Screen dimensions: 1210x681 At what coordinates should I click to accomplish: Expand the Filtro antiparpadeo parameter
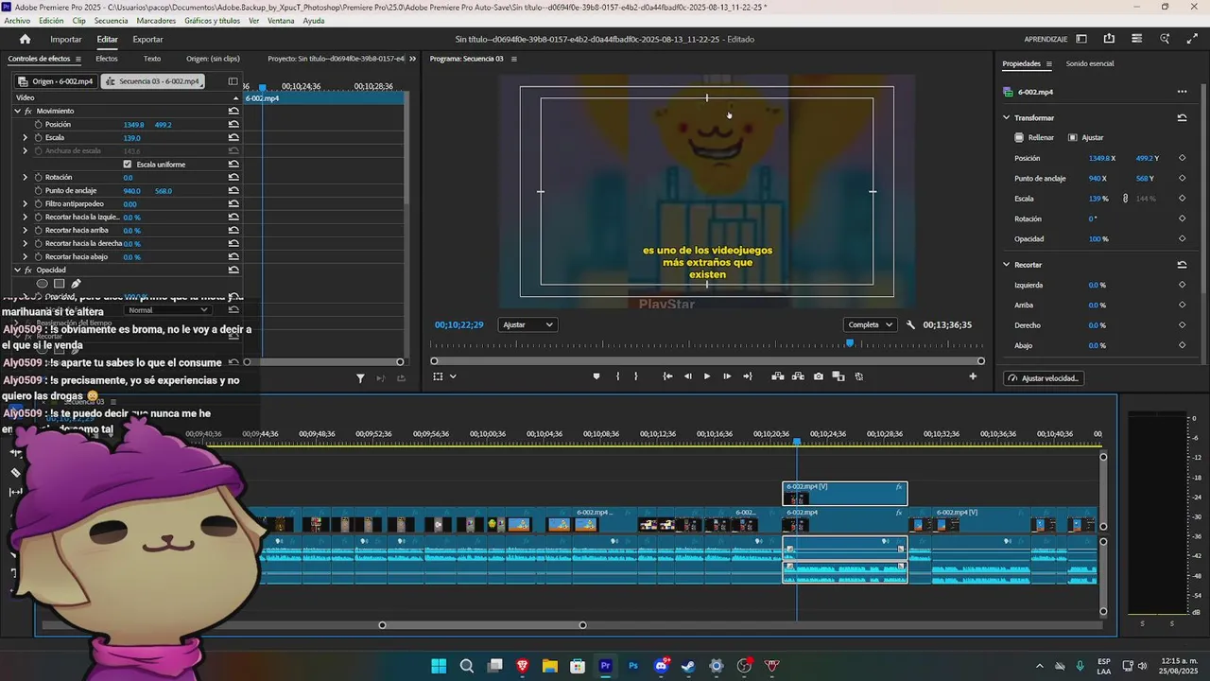coord(26,203)
